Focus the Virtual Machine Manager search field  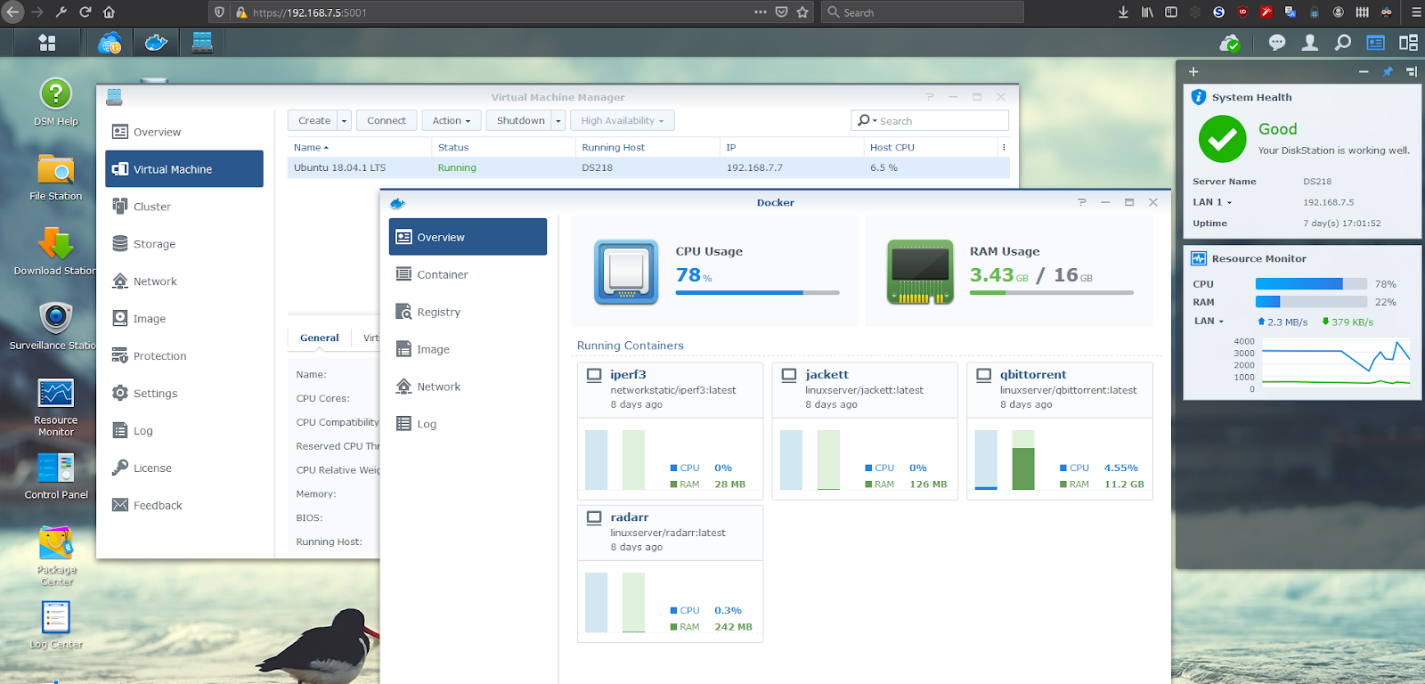point(930,120)
